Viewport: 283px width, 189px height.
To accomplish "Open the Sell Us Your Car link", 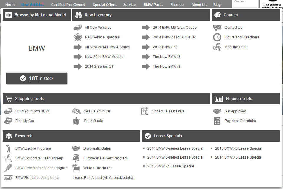I will [x=97, y=111].
